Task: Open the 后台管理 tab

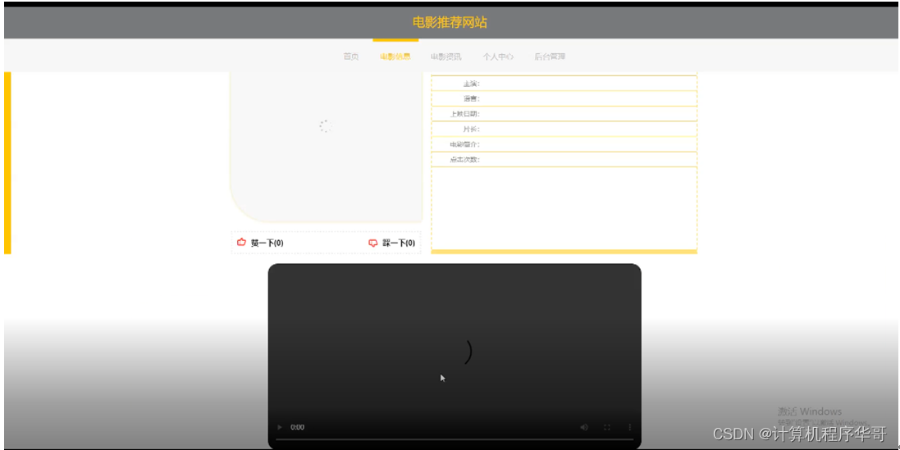Action: 550,57
